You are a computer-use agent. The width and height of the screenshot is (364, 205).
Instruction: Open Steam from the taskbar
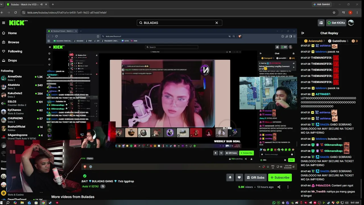coord(50,203)
